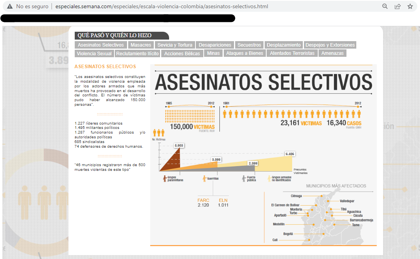Viewport: 420px width, 259px height.
Task: Click the Presuntos Victimarios axis label
Action: [300, 171]
